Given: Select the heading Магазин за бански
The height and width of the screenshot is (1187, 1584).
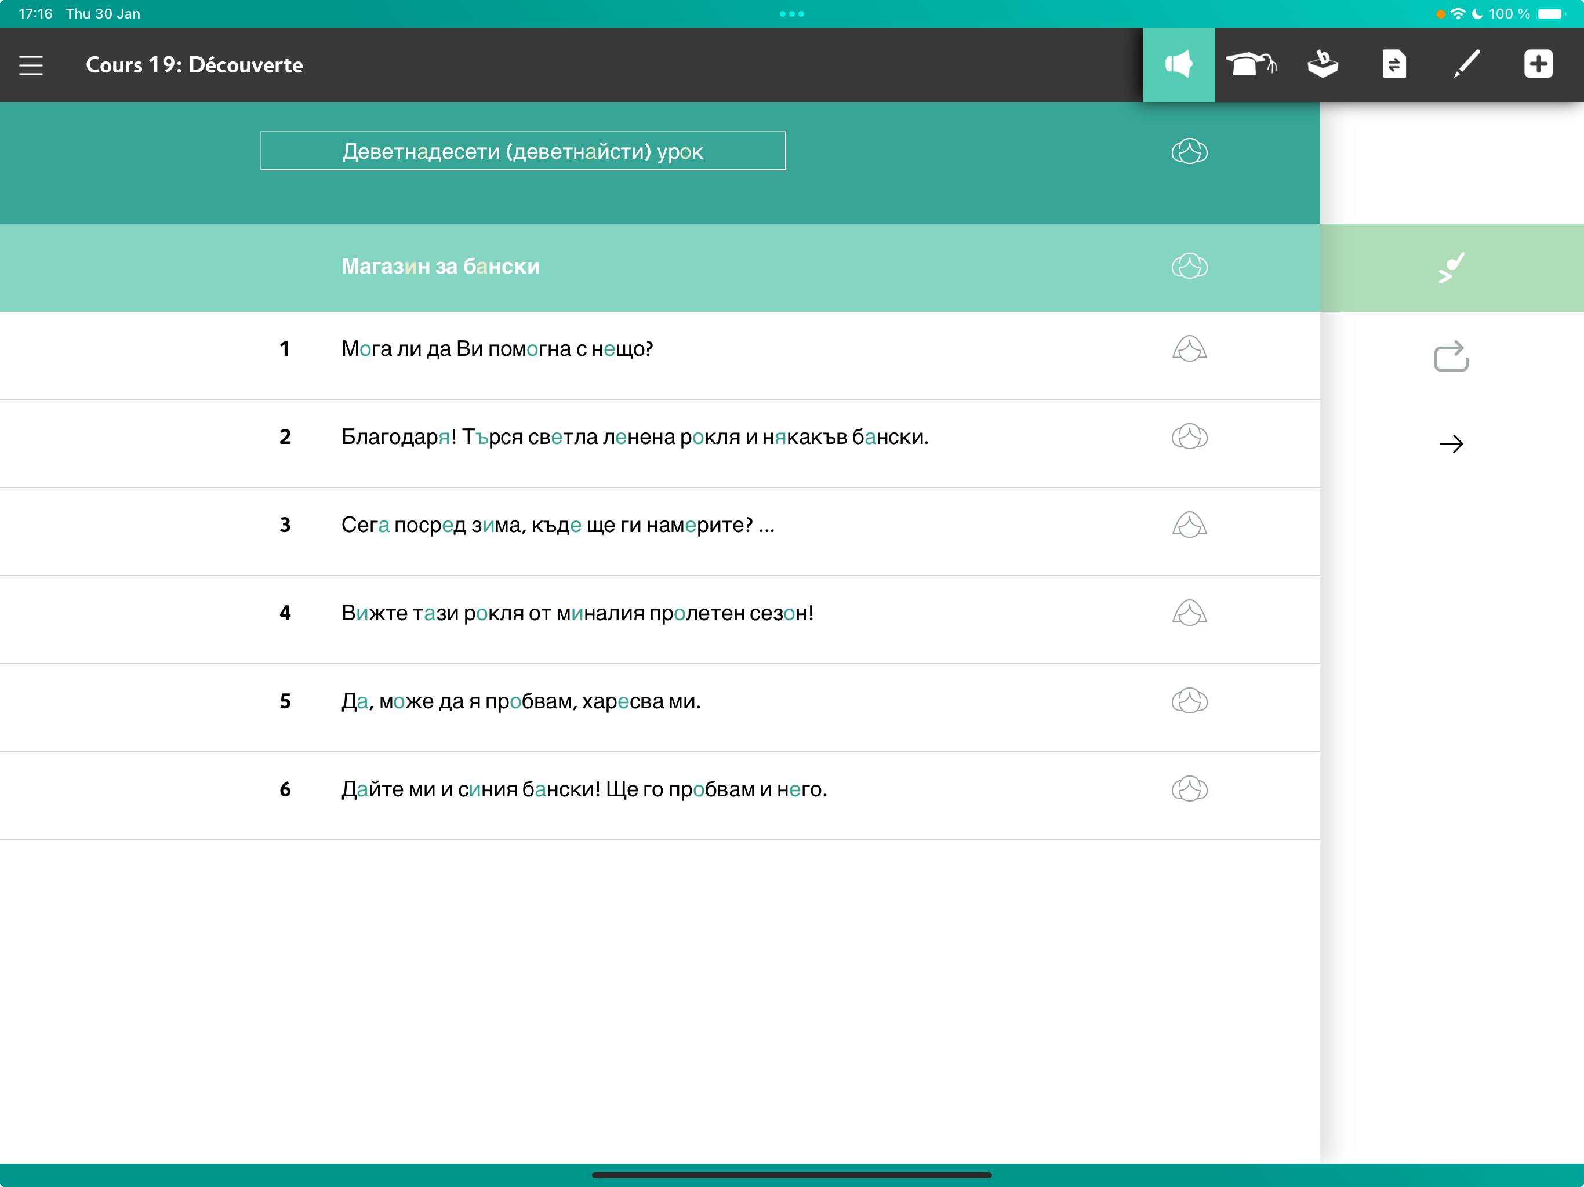Looking at the screenshot, I should [x=441, y=267].
